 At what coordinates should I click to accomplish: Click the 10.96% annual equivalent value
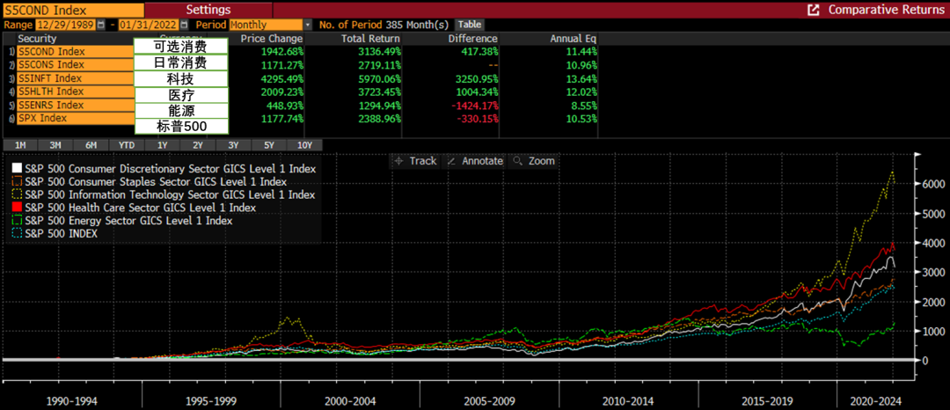pos(581,65)
